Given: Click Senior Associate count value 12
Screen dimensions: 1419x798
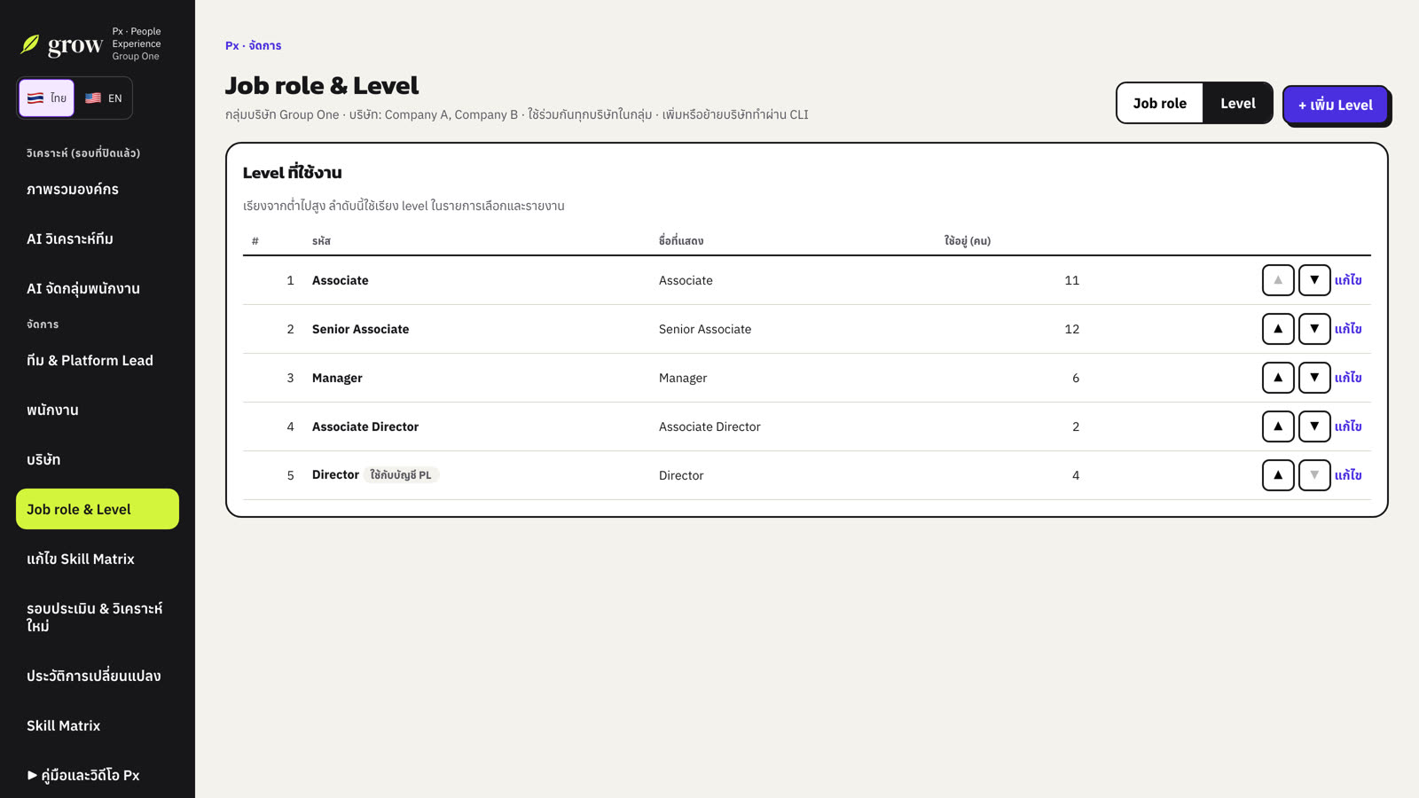Looking at the screenshot, I should tap(1071, 329).
